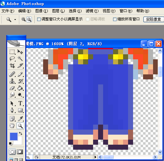Image resolution: width=164 pixels, height=161 pixels.
Task: Open the blue foreground color swatch
Action: point(14,137)
